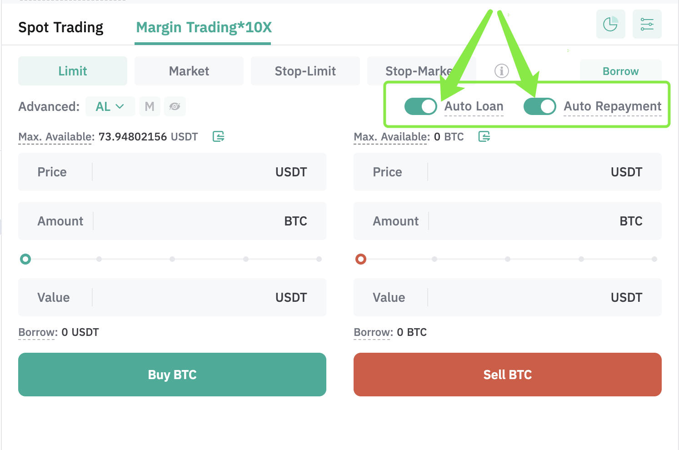
Task: Focus the sell-side Amount BTC field
Action: [508, 221]
